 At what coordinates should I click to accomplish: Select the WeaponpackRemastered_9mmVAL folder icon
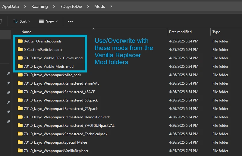[20, 83]
